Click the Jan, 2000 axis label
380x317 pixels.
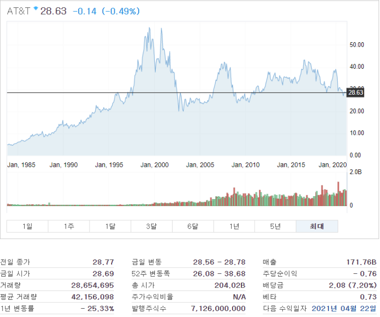[x=155, y=165]
